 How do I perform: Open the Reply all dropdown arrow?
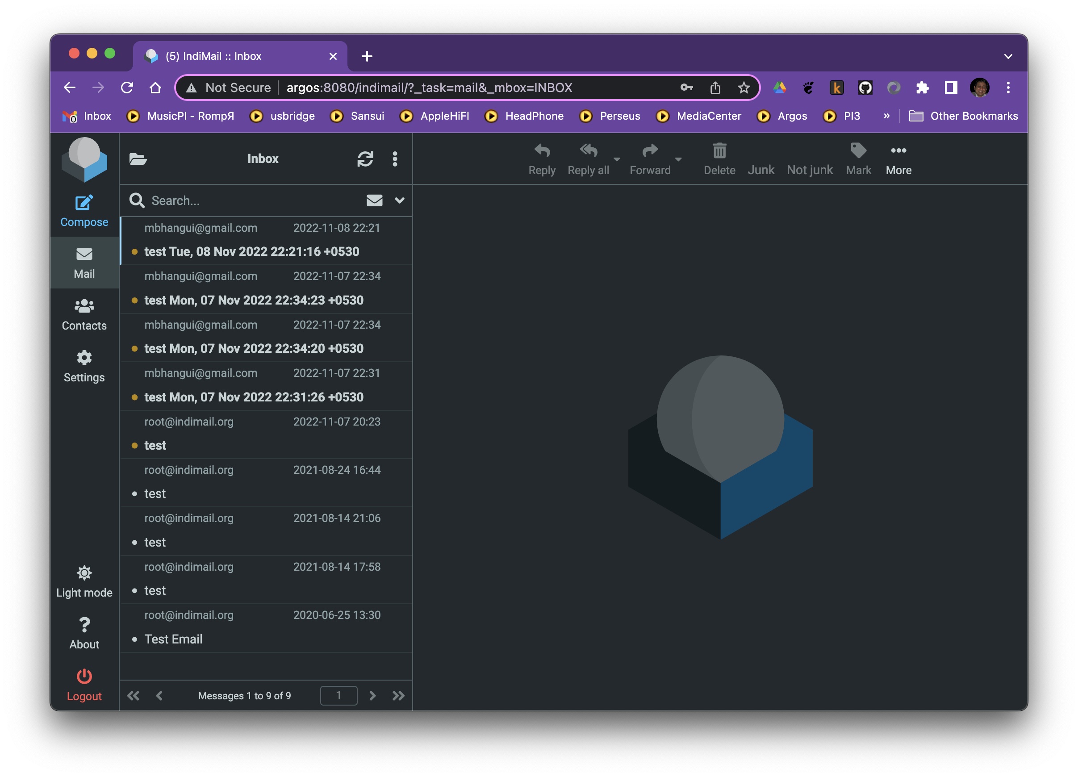(x=616, y=159)
